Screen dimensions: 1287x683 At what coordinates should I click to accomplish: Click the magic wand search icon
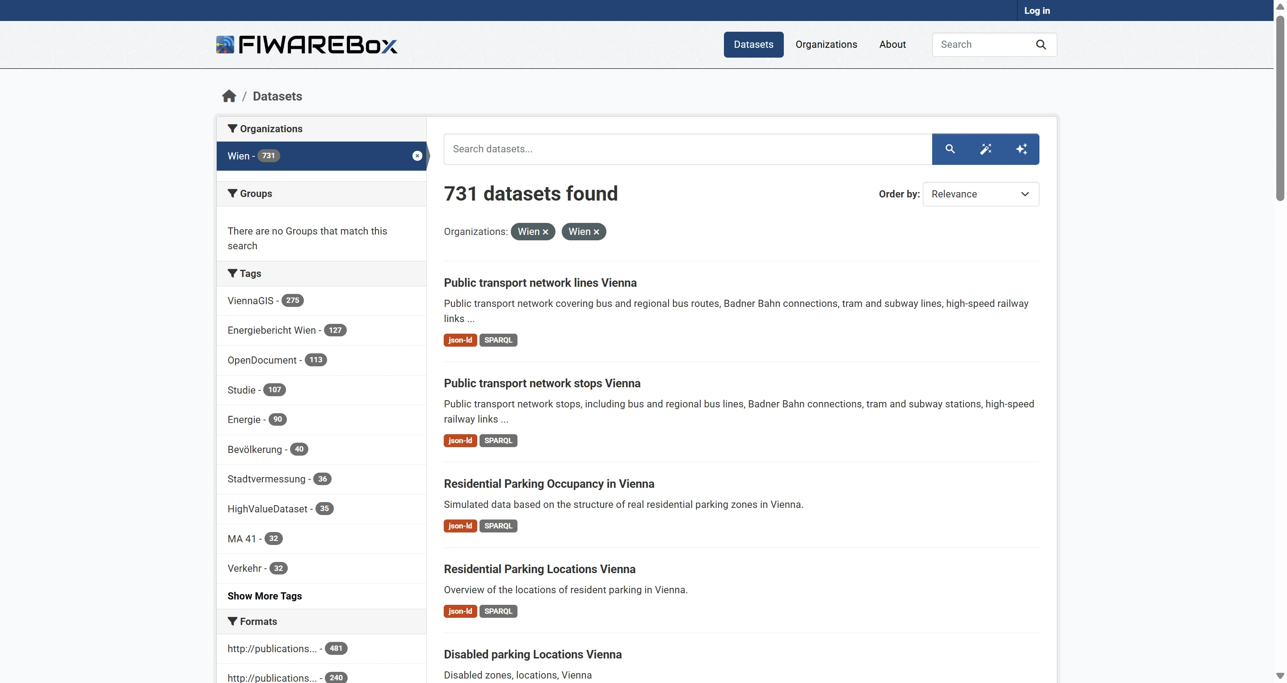pos(985,149)
